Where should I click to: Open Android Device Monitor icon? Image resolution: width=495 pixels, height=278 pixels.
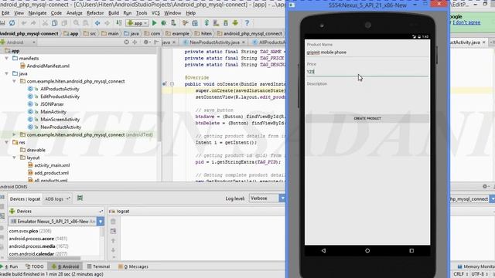pos(235,23)
